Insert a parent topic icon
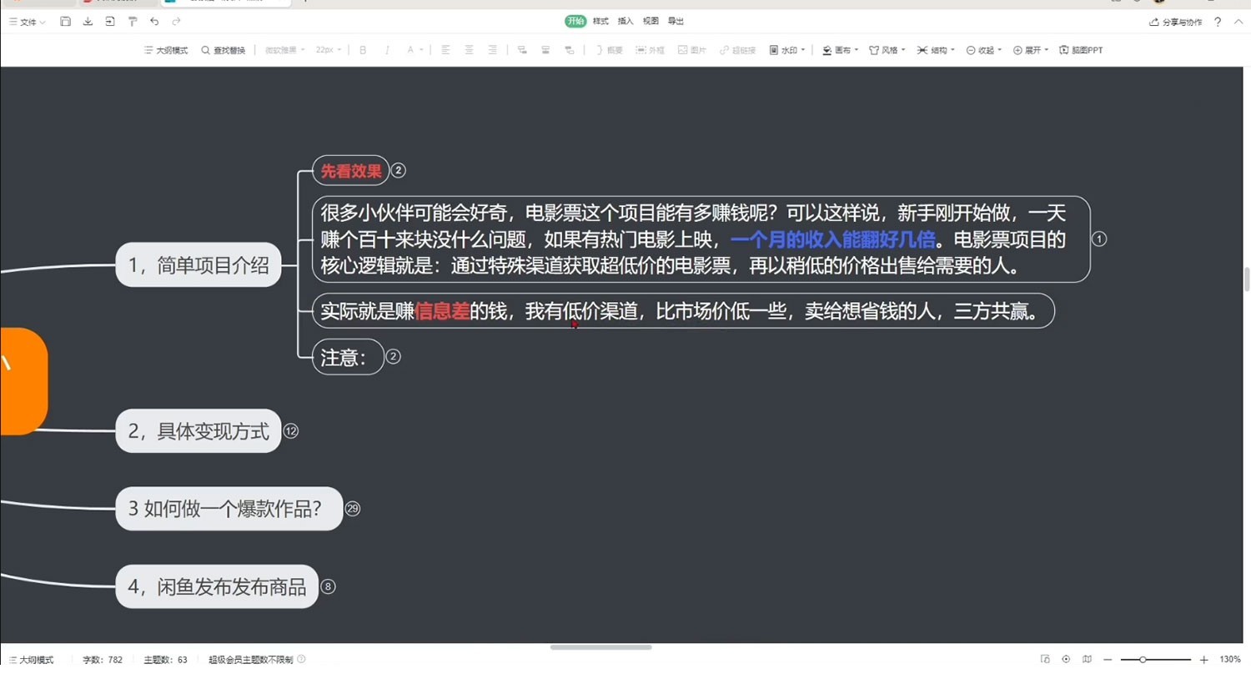This screenshot has height=684, width=1251. click(x=569, y=50)
